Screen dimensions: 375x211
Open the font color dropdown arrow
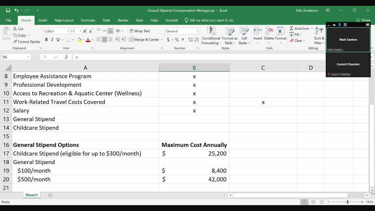pos(92,40)
